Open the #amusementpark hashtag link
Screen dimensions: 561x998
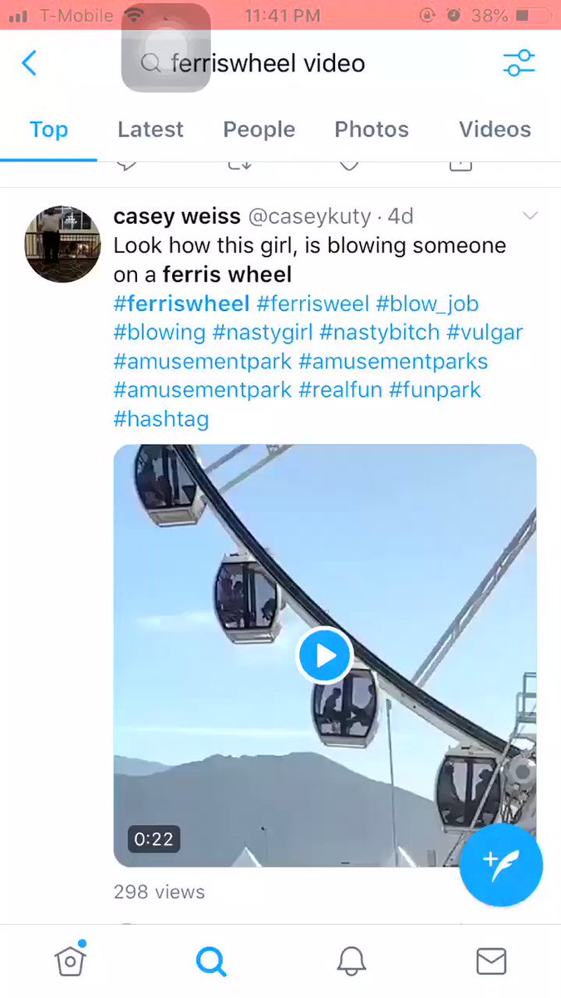coord(202,361)
